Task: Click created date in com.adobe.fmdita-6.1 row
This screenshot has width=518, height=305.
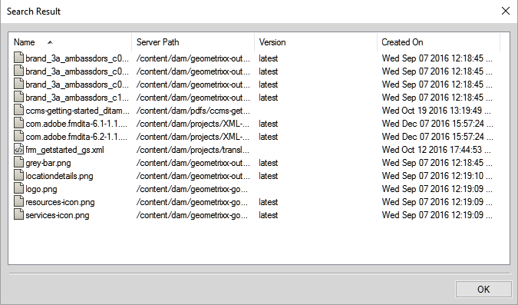Action: click(437, 124)
